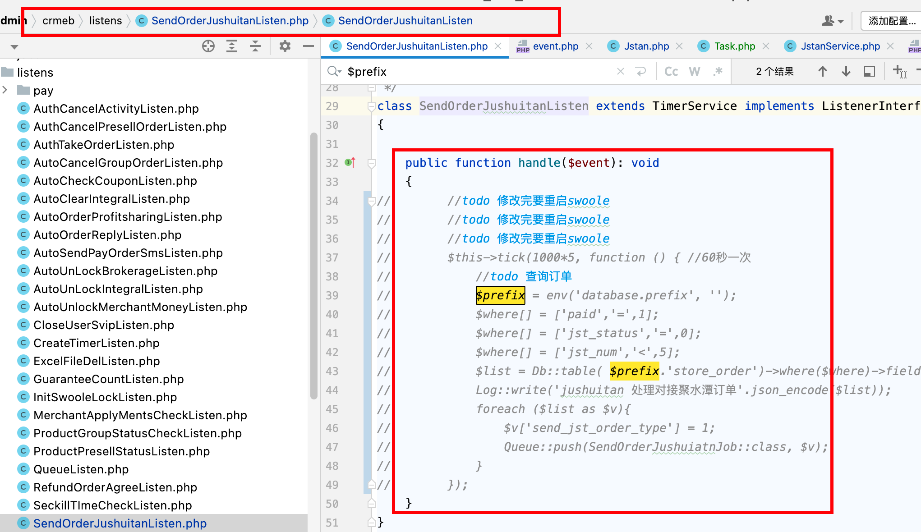Close the Jstan.php tab
921x532 pixels.
679,46
